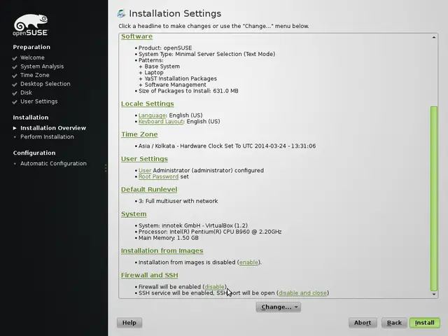Click the Configuration section heading
The height and width of the screenshot is (336, 448).
34,153
